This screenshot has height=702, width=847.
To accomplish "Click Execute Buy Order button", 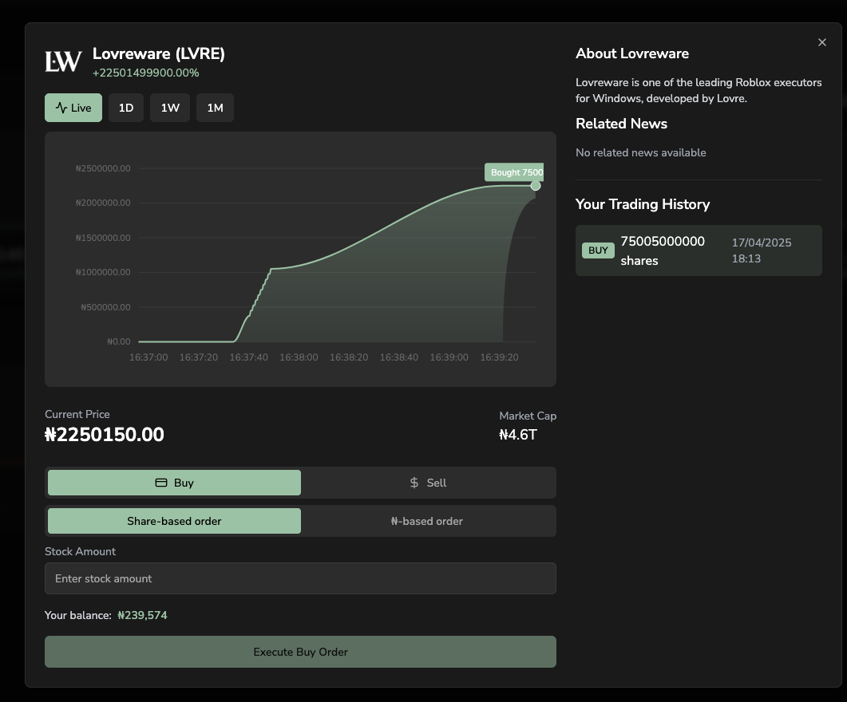I will click(300, 651).
